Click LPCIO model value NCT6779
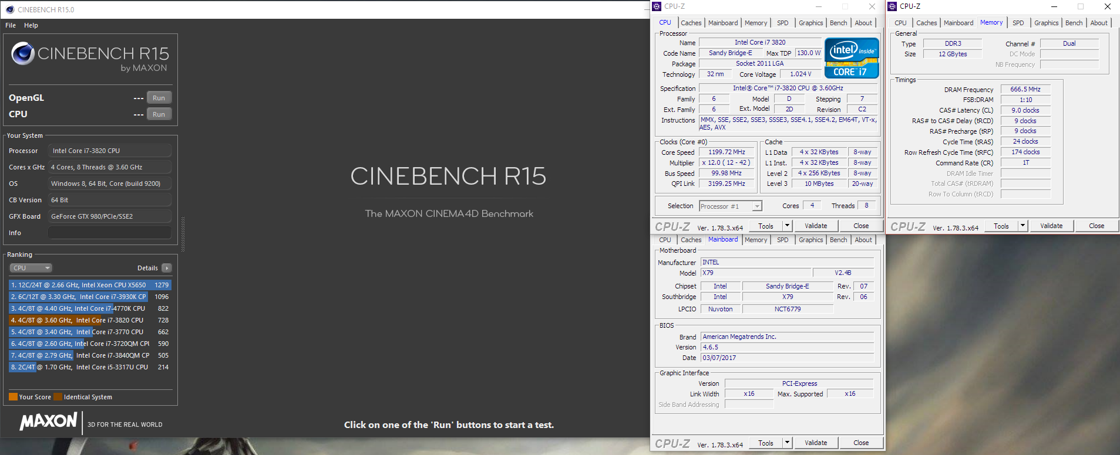 (788, 309)
